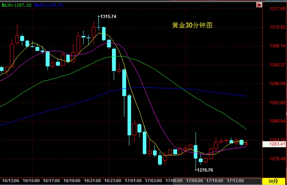Click the candlestick at the 1315.74 high
Image resolution: width=287 pixels, height=185 pixels.
coord(99,23)
